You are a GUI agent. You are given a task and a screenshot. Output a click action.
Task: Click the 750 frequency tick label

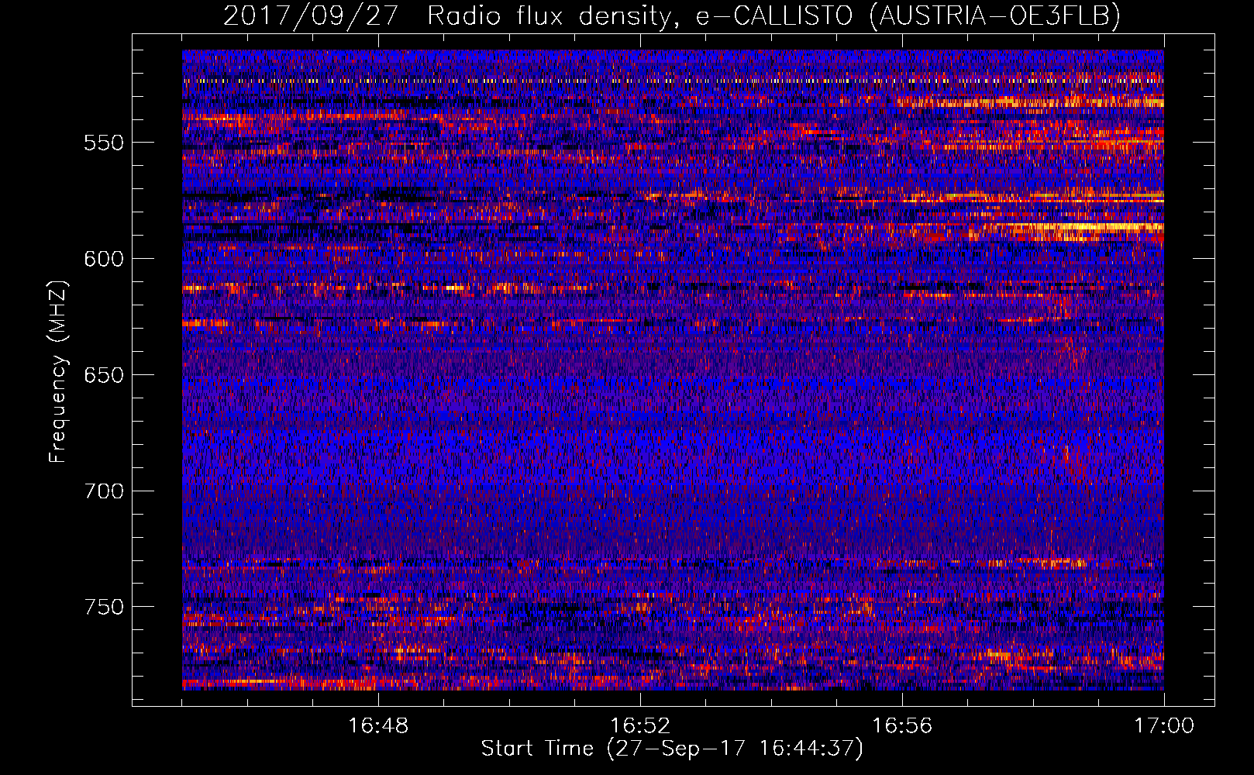click(103, 607)
